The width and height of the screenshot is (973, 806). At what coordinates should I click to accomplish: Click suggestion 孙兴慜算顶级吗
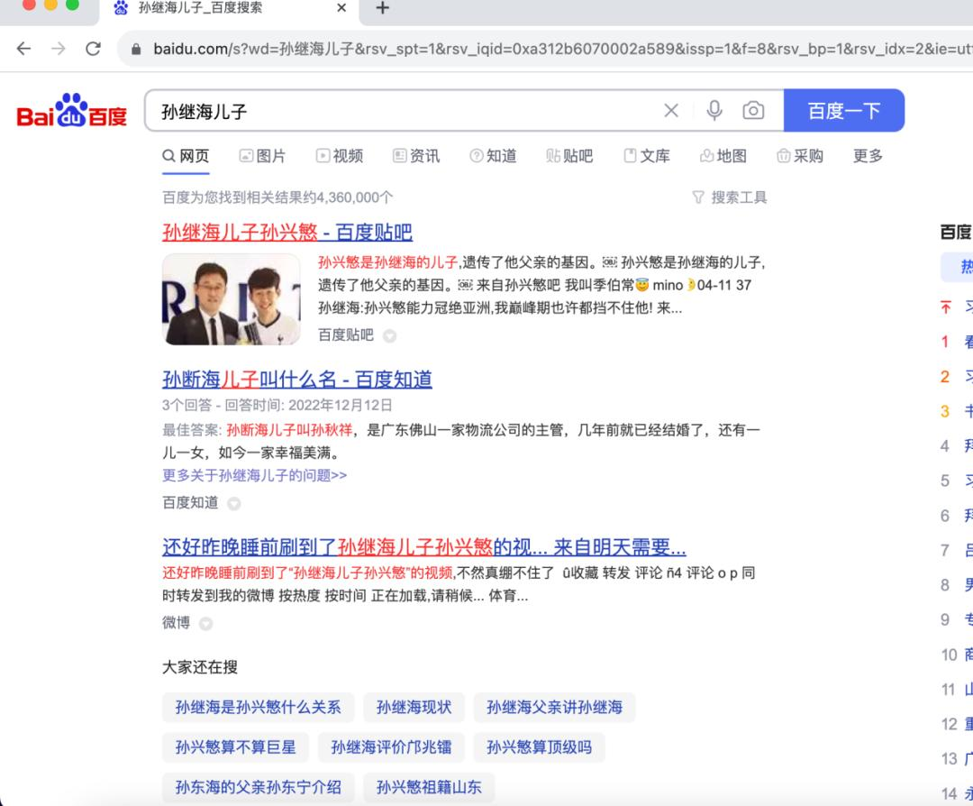(x=540, y=747)
